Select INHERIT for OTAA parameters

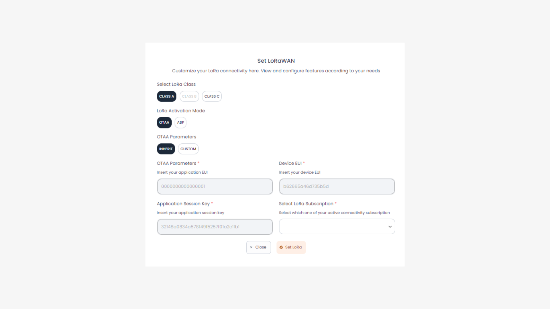point(166,149)
